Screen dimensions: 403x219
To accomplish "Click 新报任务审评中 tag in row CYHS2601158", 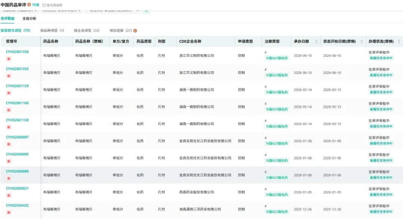I will coord(381,126).
